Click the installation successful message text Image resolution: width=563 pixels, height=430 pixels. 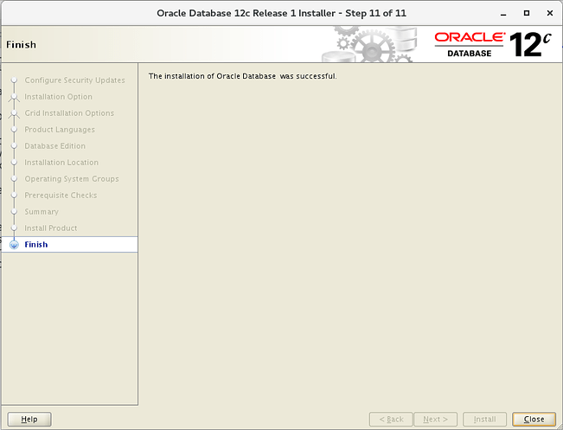click(x=243, y=76)
